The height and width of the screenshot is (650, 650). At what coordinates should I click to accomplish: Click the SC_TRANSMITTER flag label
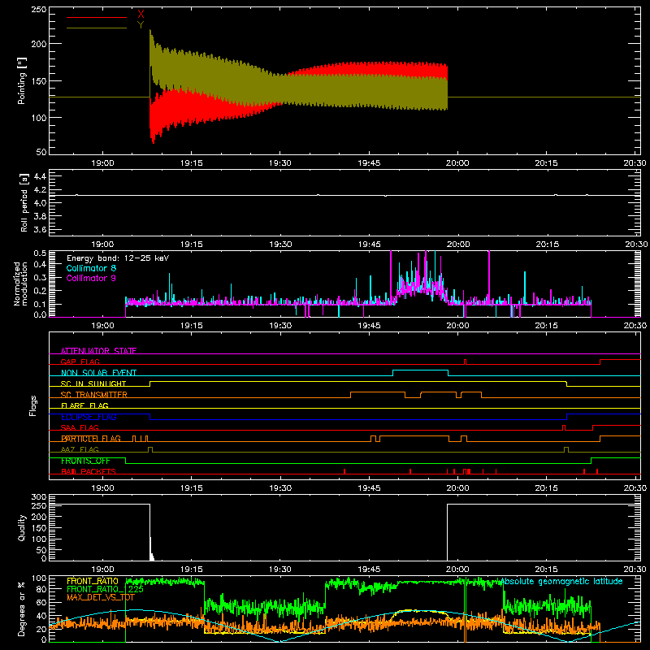click(x=94, y=394)
